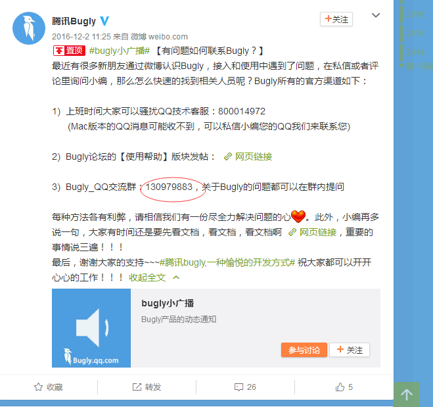This screenshot has width=433, height=407.
Task: Open the bugly小广播 speaker thumbnail
Action: [91, 328]
